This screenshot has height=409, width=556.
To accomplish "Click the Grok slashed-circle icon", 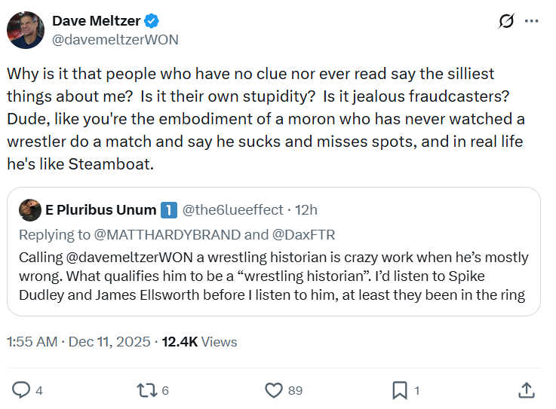I will point(507,21).
